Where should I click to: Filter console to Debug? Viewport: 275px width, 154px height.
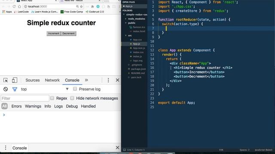(x=72, y=106)
